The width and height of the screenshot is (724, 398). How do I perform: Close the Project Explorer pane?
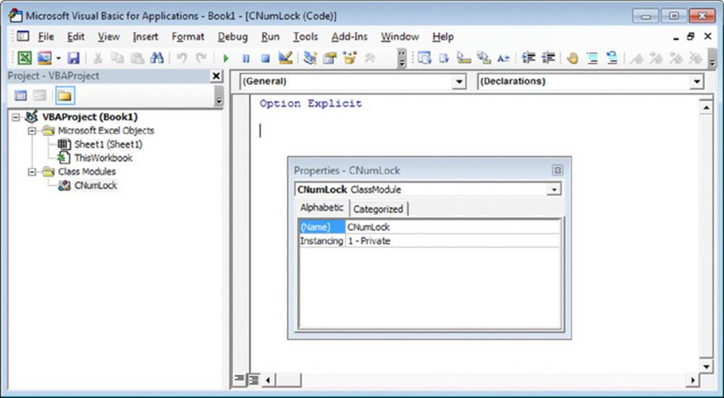click(216, 76)
